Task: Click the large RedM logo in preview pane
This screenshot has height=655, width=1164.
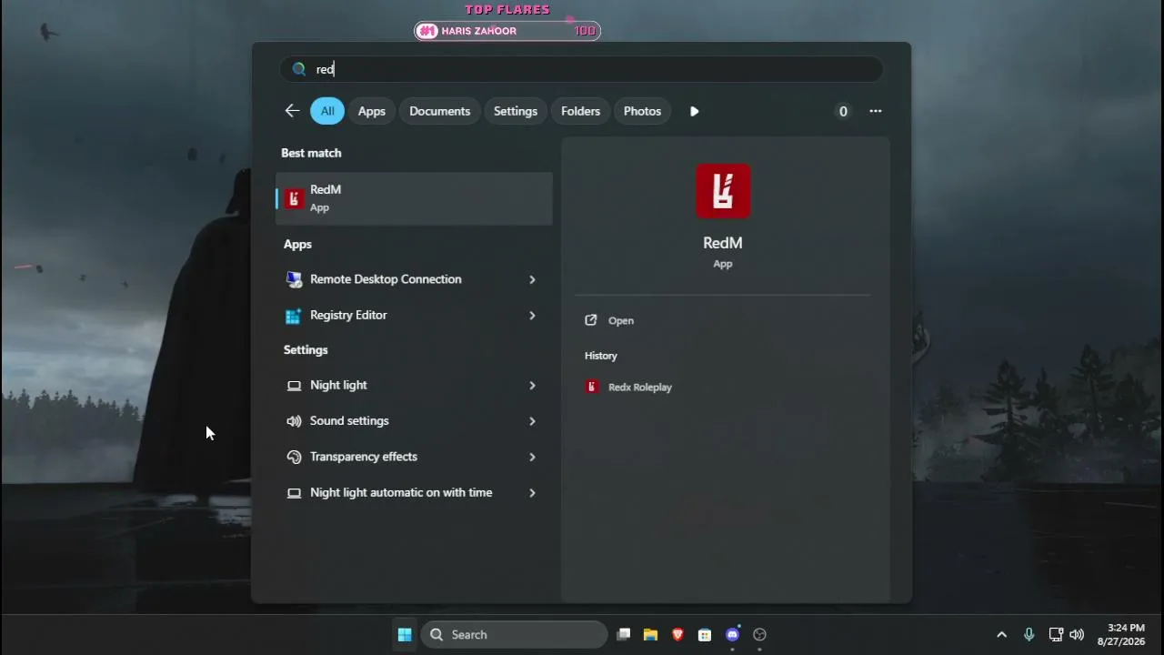Action: coord(723,191)
